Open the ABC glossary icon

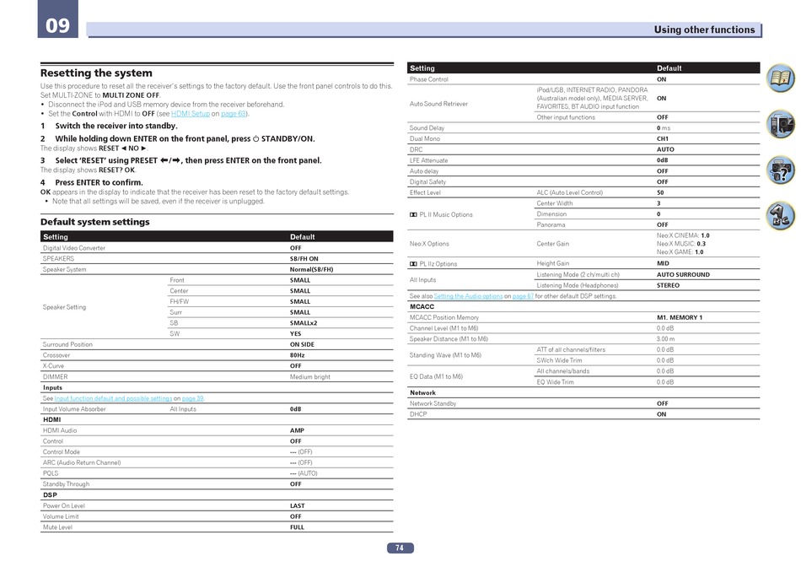click(x=781, y=216)
